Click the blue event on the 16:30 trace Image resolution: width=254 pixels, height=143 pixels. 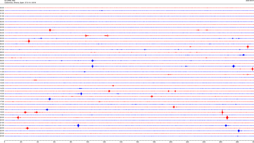pyautogui.click(x=50, y=99)
